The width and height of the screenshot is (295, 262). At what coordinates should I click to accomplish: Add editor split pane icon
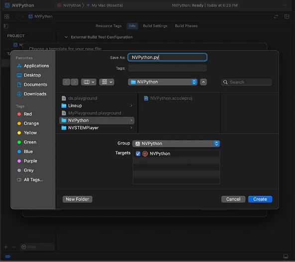point(287,16)
